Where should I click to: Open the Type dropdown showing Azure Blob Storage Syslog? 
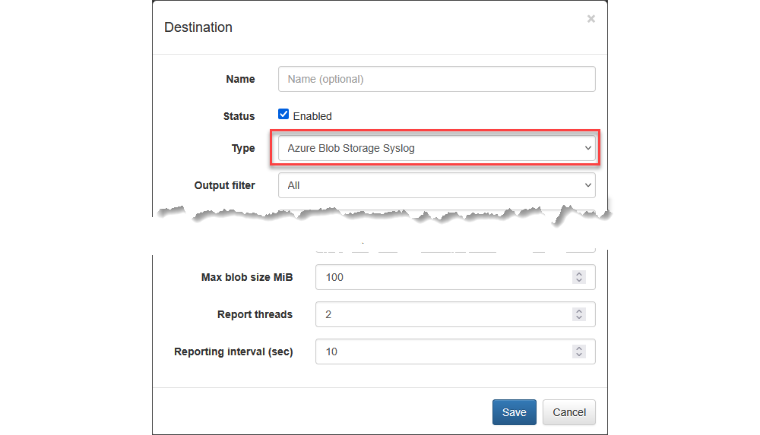point(436,148)
